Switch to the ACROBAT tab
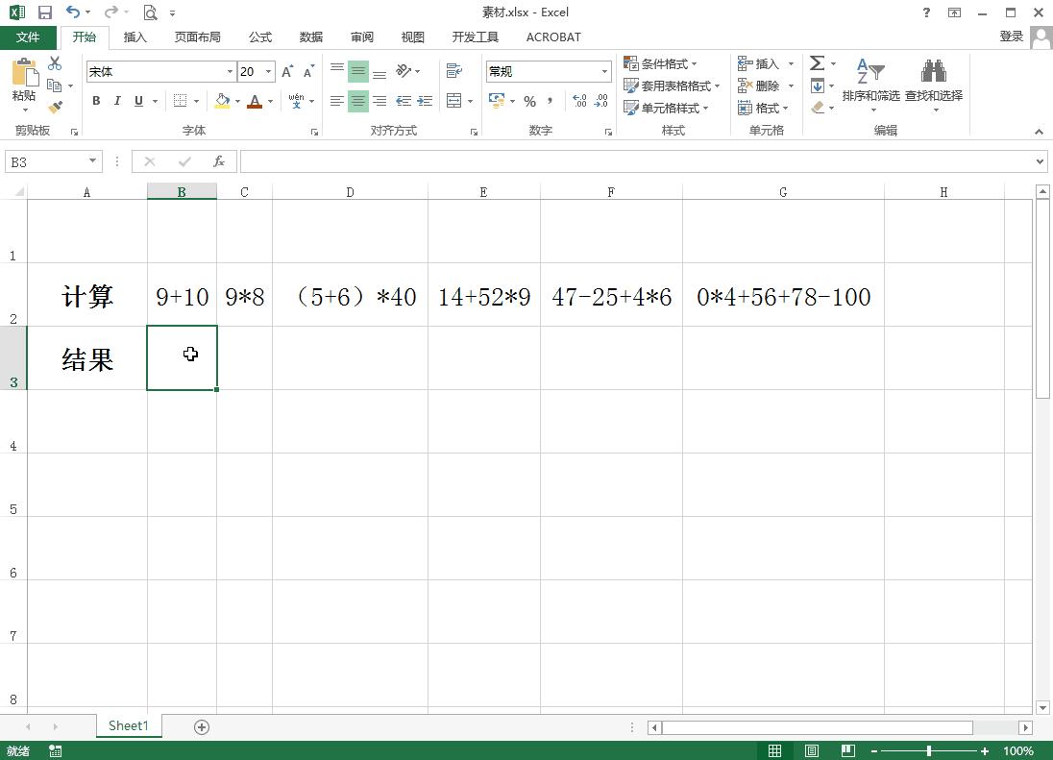The width and height of the screenshot is (1053, 760). [553, 37]
